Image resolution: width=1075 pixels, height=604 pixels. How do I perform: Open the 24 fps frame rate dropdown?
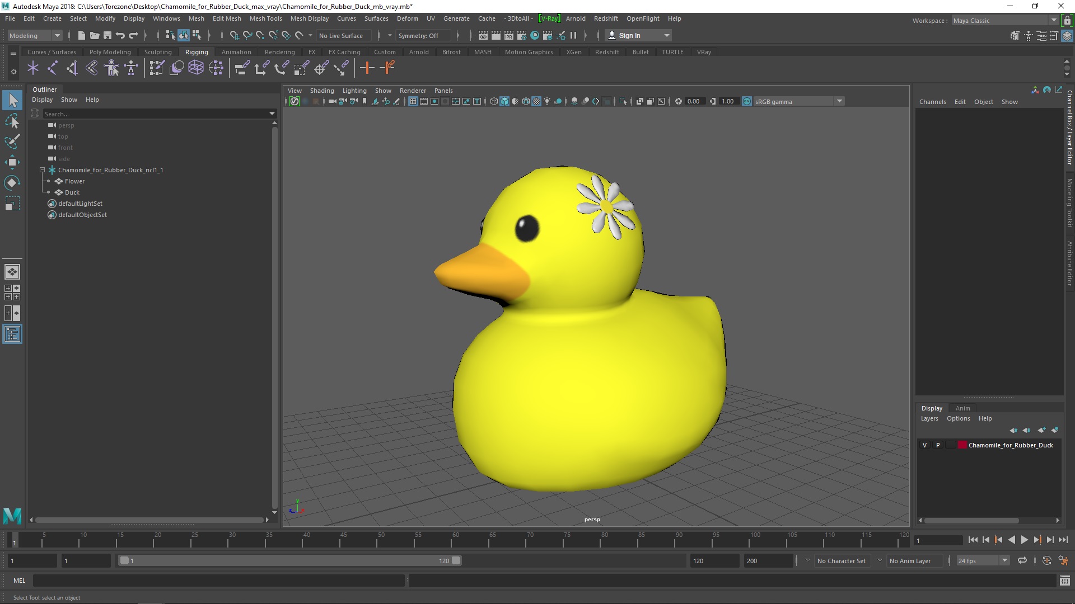983,560
